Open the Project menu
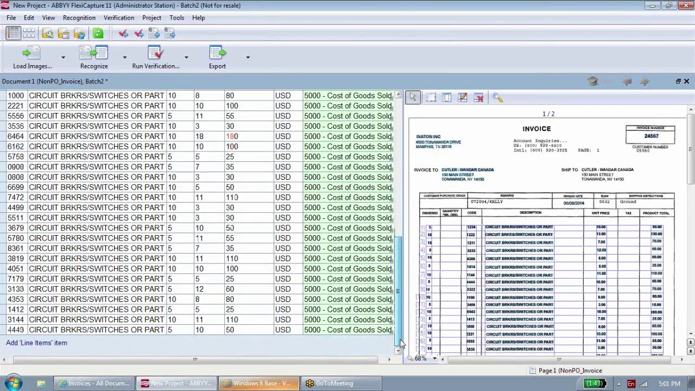Screen dimensions: 695x391 [x=151, y=18]
